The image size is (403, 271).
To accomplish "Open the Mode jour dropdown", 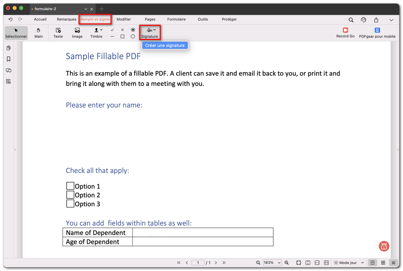I will [349, 263].
